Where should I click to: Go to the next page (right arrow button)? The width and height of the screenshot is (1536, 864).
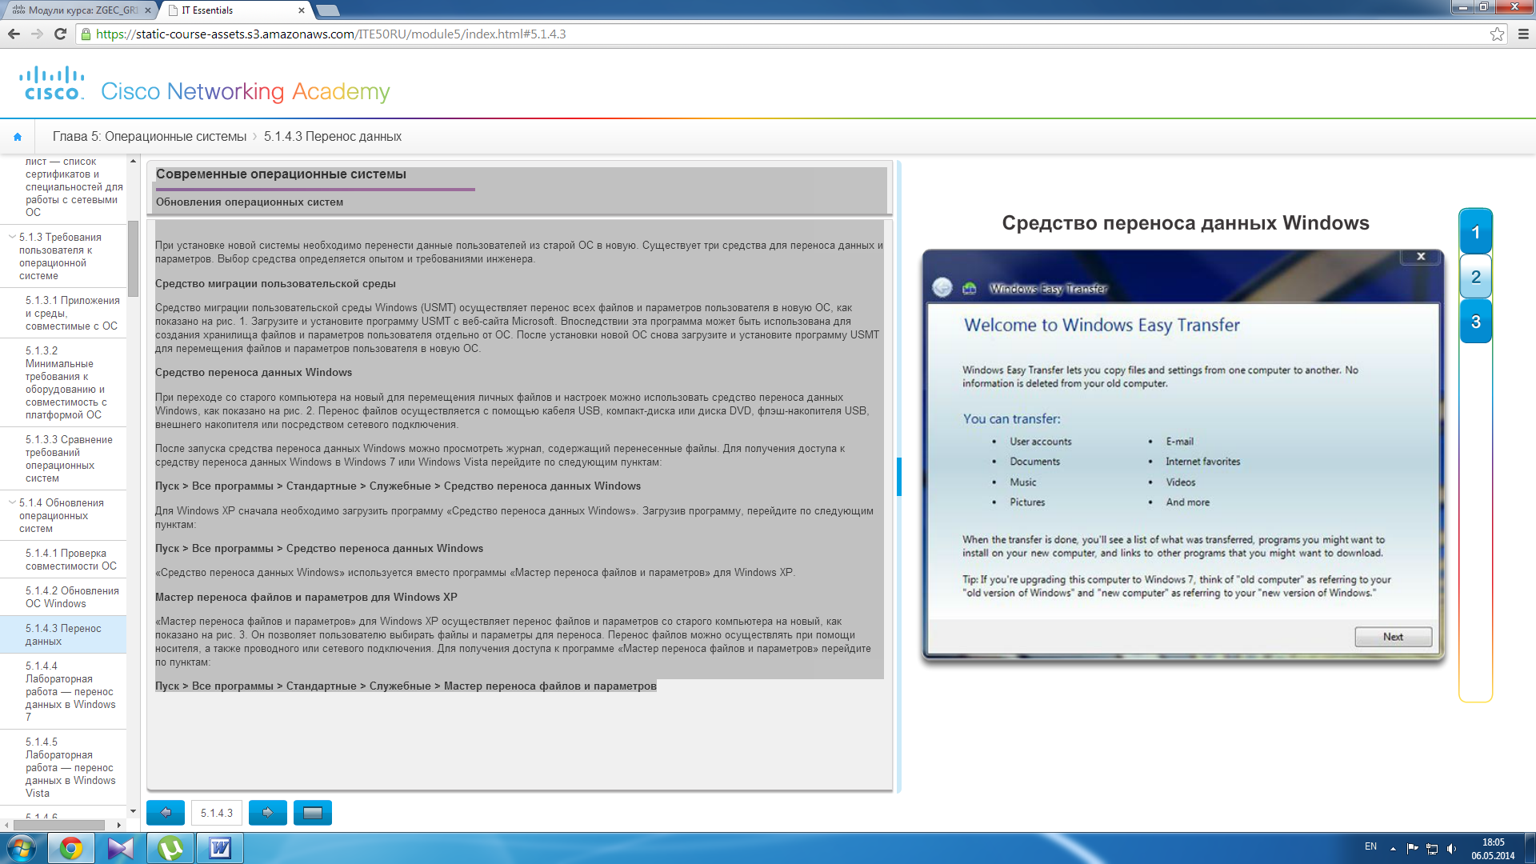(x=268, y=813)
